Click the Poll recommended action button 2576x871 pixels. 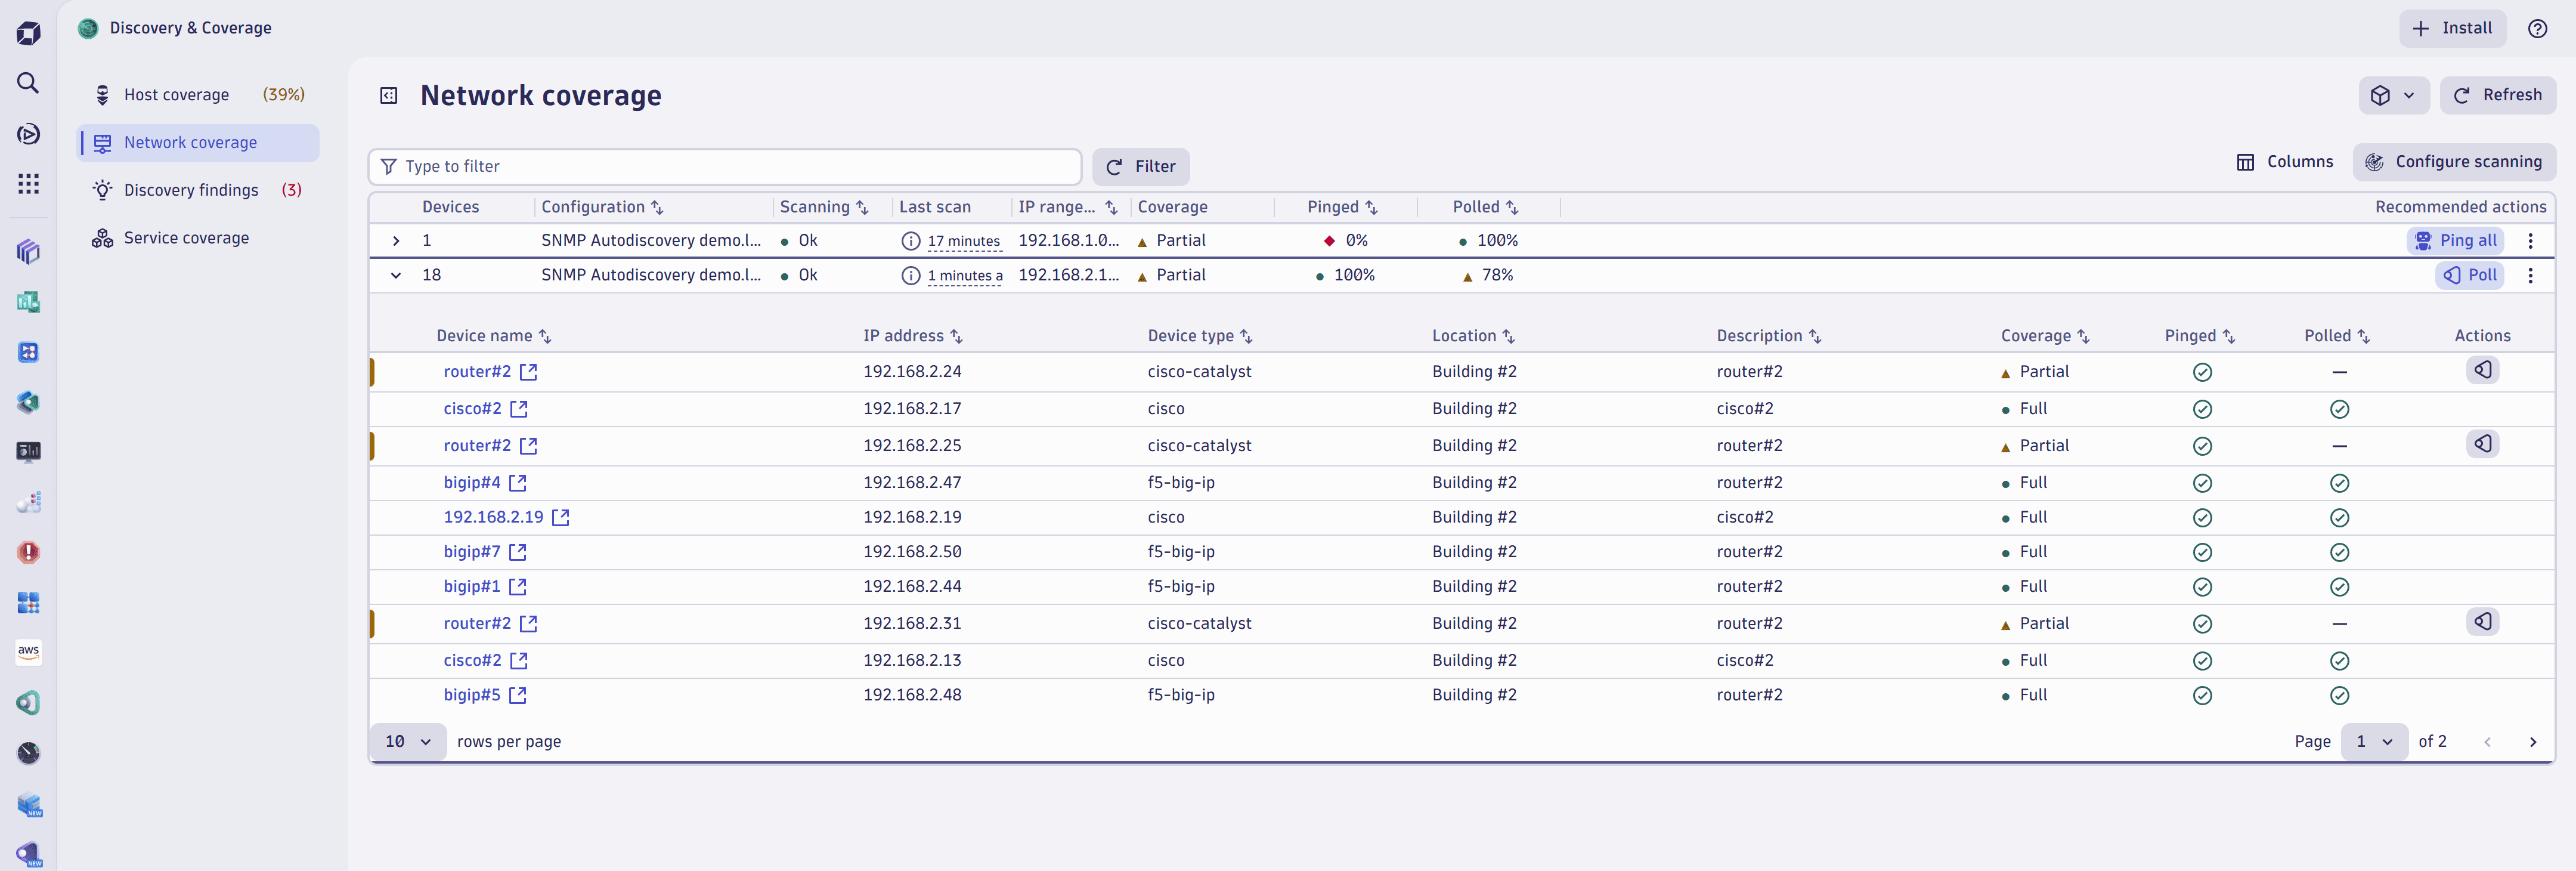tap(2469, 276)
